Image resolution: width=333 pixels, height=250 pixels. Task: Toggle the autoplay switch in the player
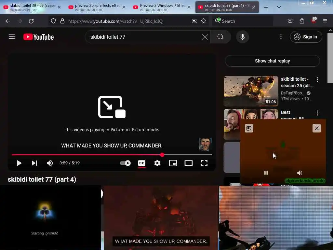point(125,163)
